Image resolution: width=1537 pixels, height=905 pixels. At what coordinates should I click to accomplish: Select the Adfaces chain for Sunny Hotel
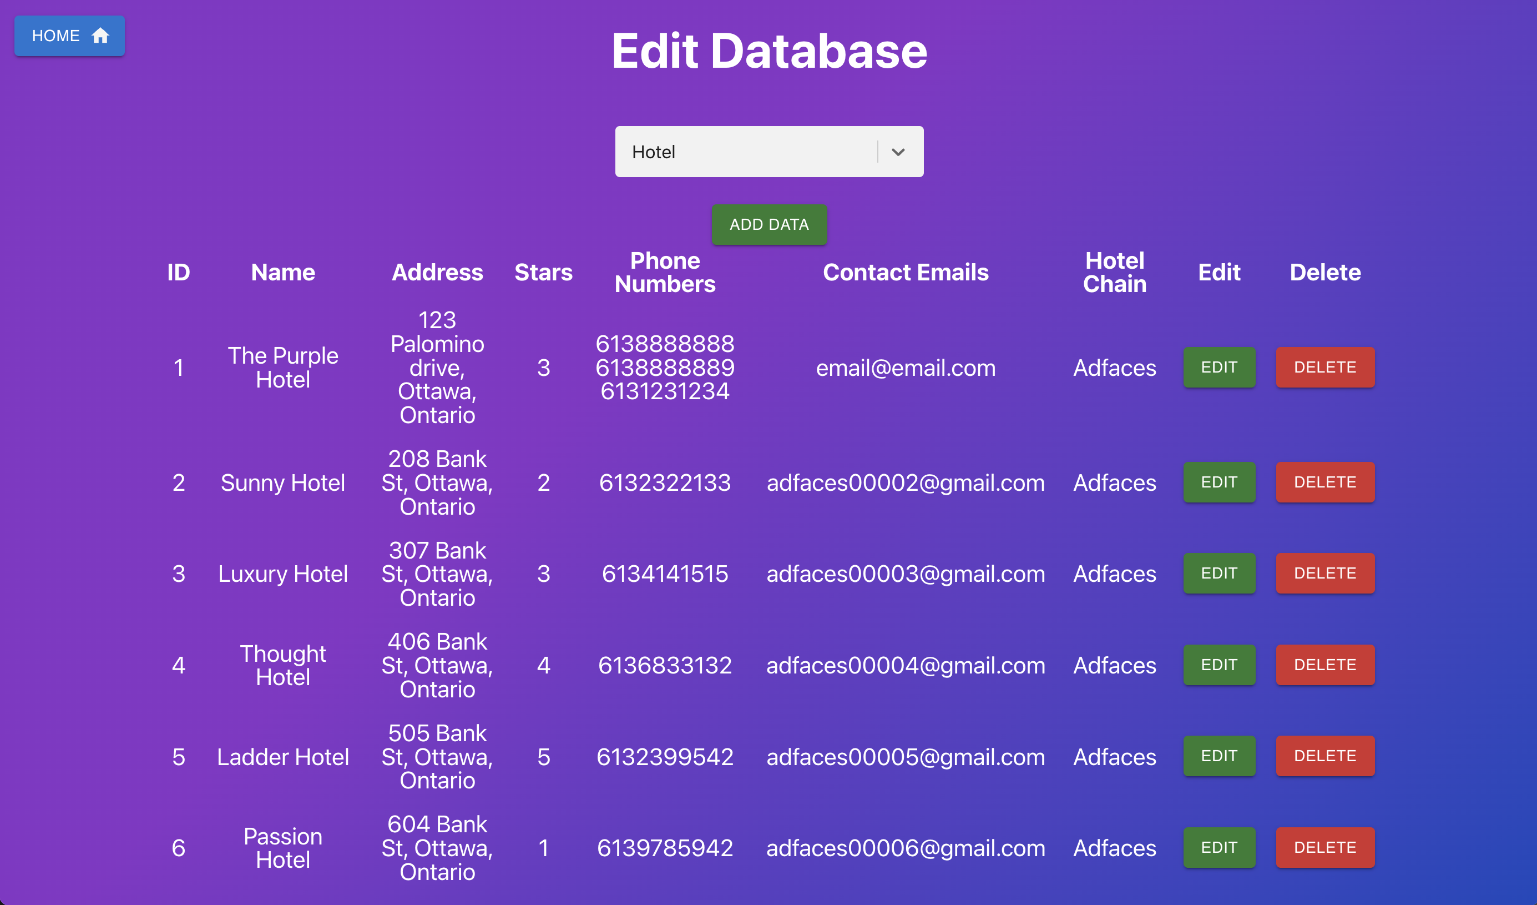click(x=1114, y=482)
